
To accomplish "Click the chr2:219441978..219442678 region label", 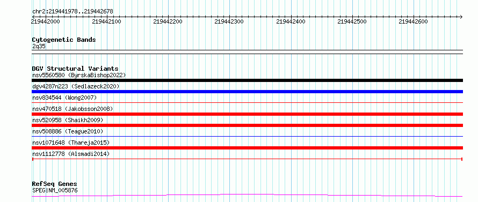I will 73,11.
